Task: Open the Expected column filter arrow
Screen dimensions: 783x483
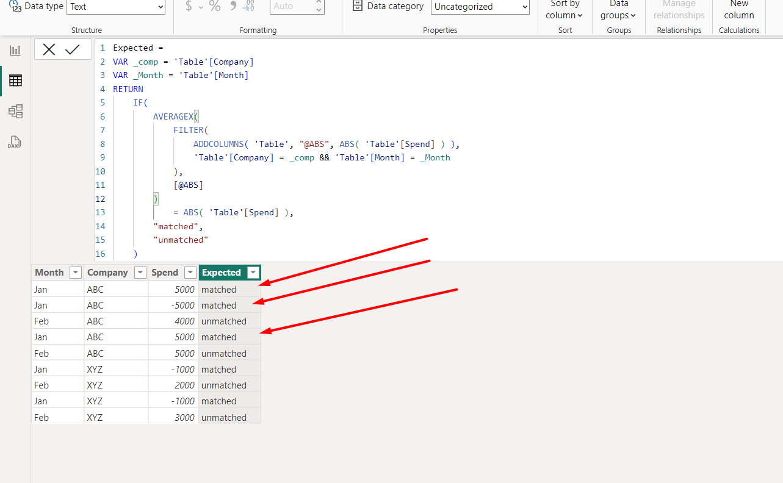Action: [253, 273]
